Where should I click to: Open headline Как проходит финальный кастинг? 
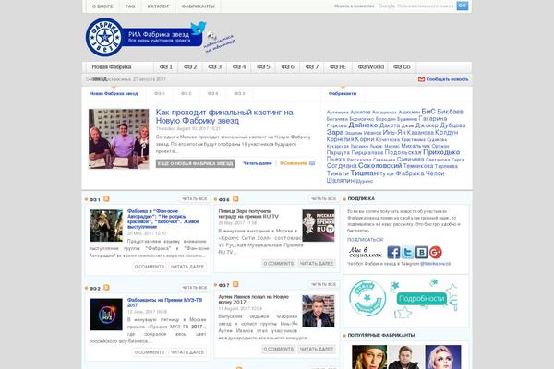224,116
